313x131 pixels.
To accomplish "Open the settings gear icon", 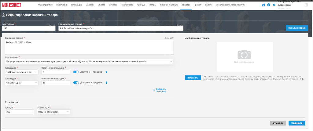I will click(274, 5).
